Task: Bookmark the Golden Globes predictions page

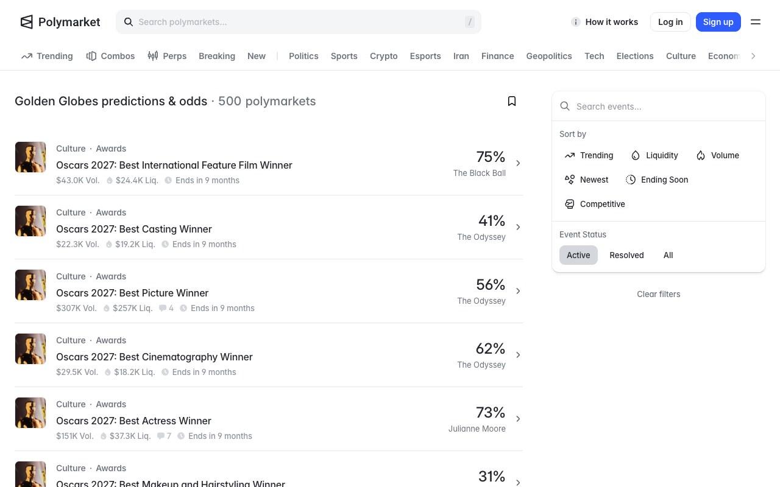Action: pos(512,101)
